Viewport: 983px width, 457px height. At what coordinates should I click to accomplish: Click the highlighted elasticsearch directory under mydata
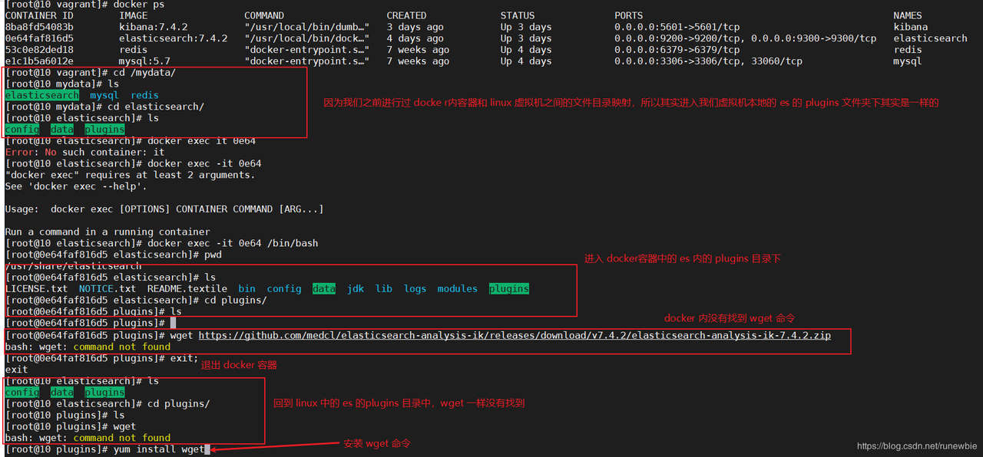tap(41, 95)
